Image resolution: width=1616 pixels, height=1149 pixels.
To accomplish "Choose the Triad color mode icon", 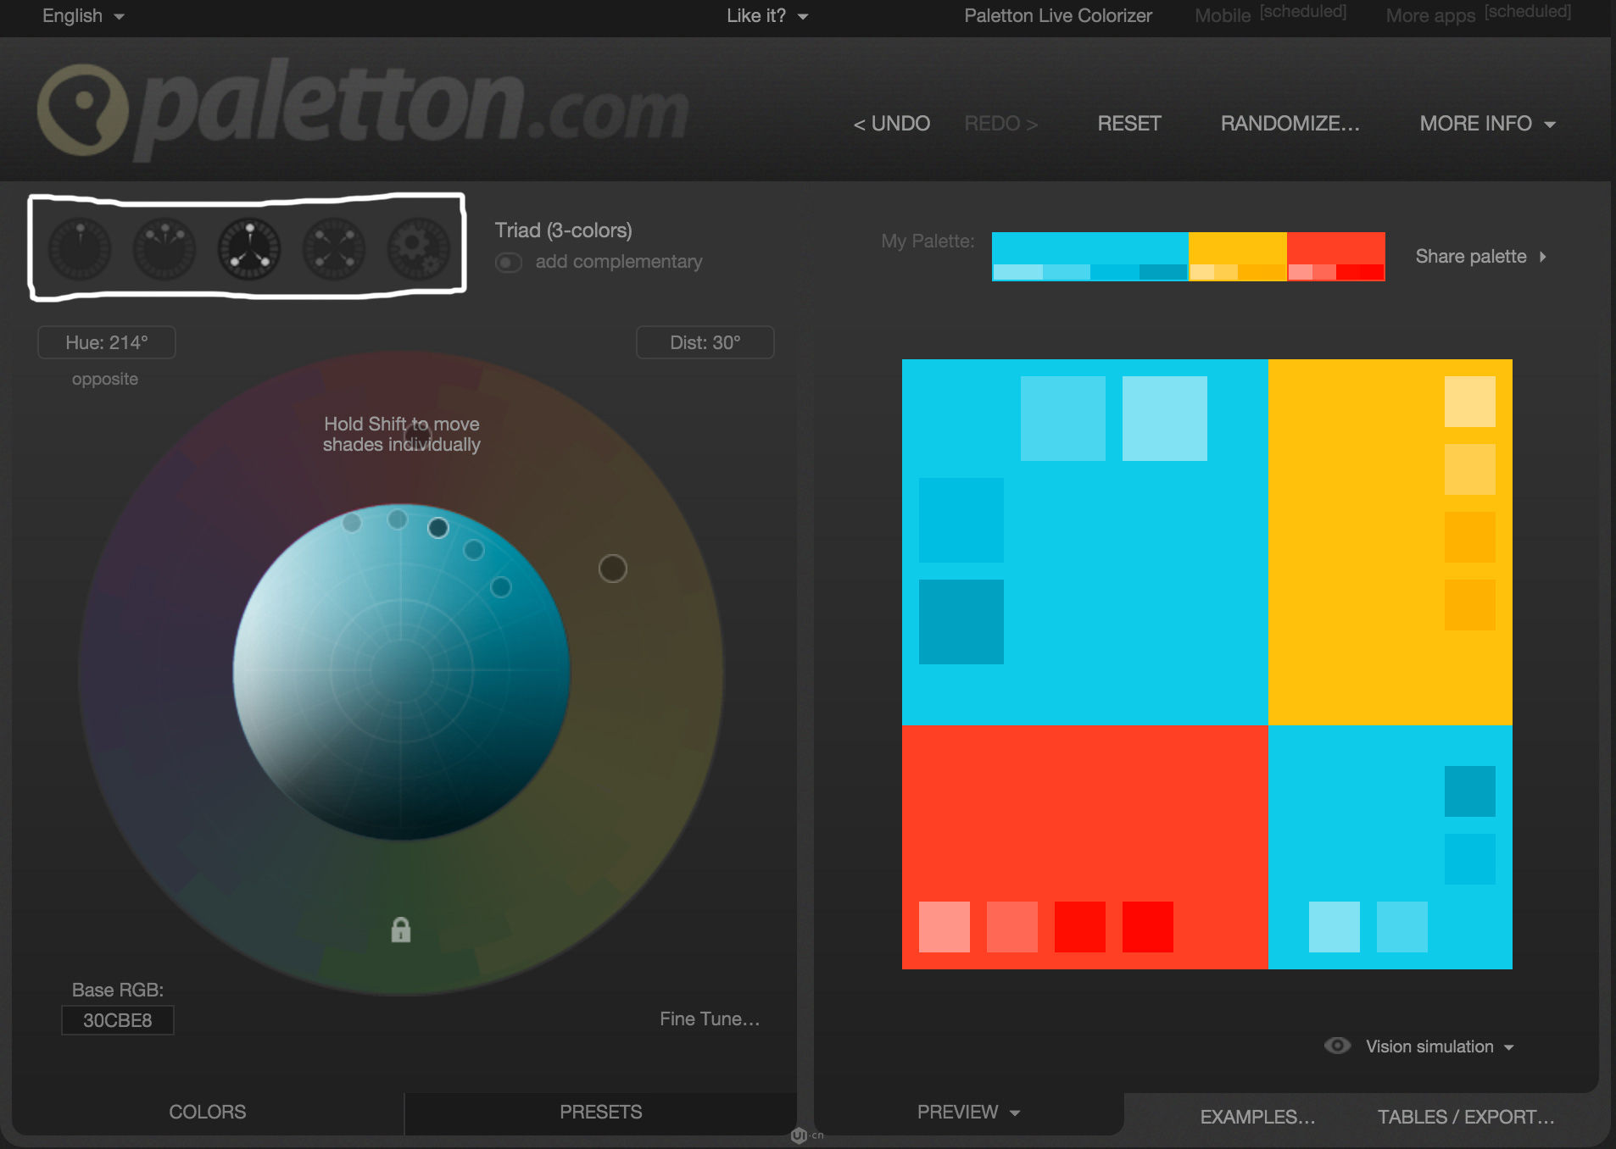I will click(249, 249).
